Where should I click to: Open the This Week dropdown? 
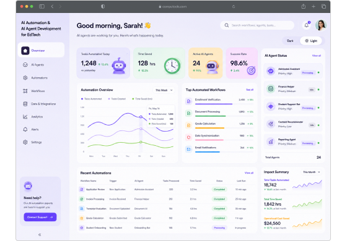pyautogui.click(x=164, y=90)
